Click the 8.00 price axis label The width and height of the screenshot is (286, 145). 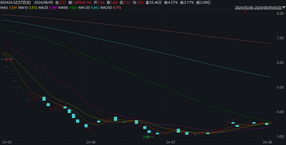click(280, 14)
